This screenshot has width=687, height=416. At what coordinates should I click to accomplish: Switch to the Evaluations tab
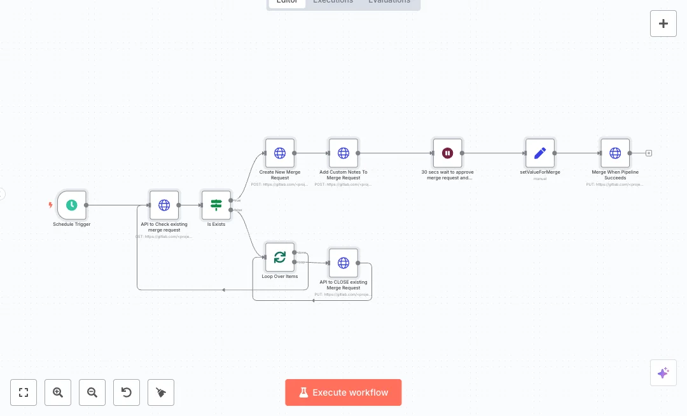pyautogui.click(x=389, y=2)
